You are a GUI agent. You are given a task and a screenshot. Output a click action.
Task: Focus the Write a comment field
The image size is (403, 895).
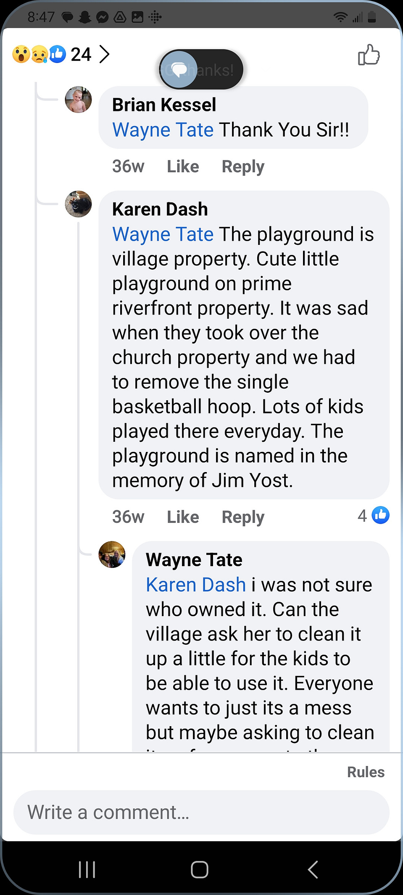pyautogui.click(x=201, y=812)
